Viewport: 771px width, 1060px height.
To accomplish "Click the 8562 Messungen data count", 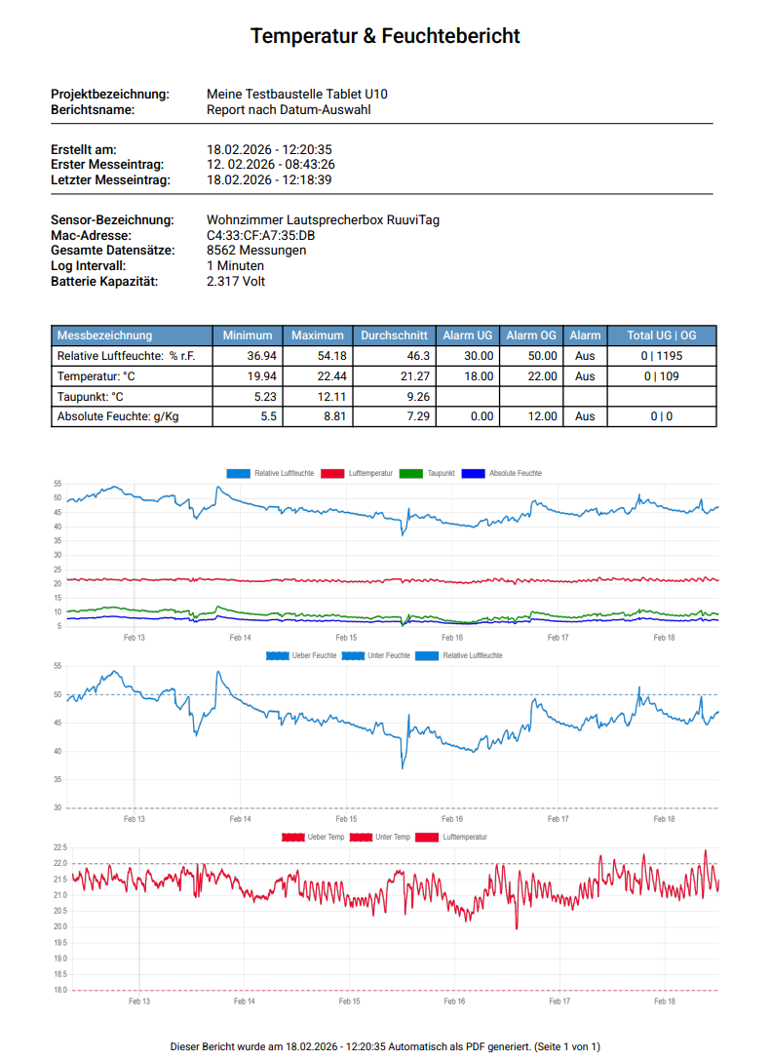I will 256,251.
